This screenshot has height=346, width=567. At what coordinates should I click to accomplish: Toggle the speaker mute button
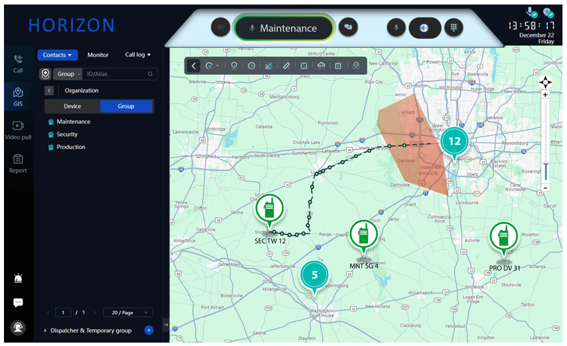[x=424, y=27]
